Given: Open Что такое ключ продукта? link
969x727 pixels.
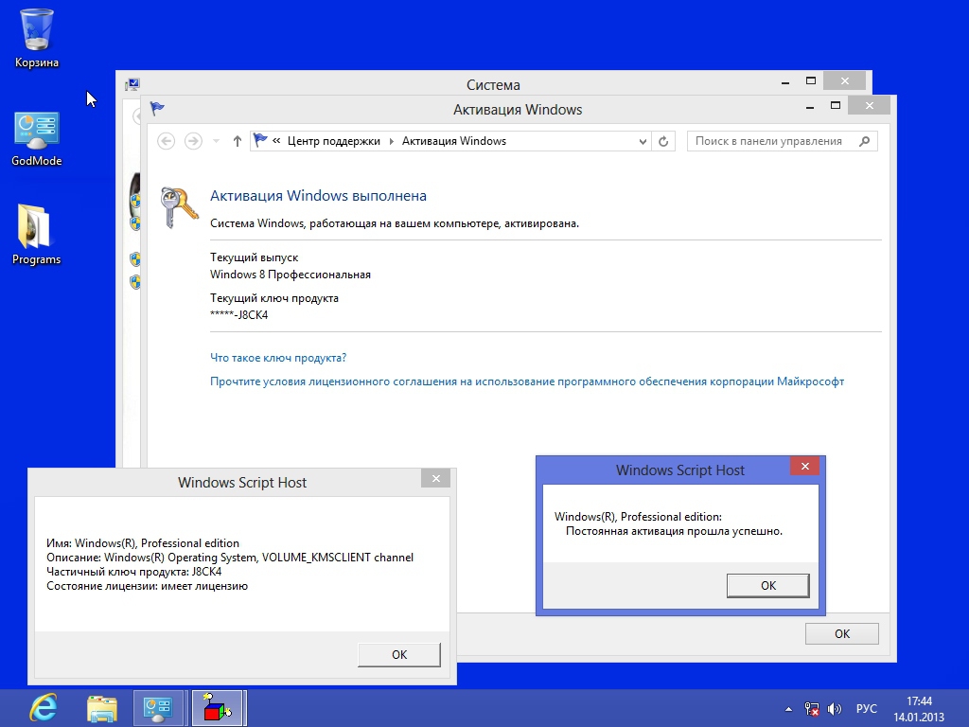Looking at the screenshot, I should point(278,358).
